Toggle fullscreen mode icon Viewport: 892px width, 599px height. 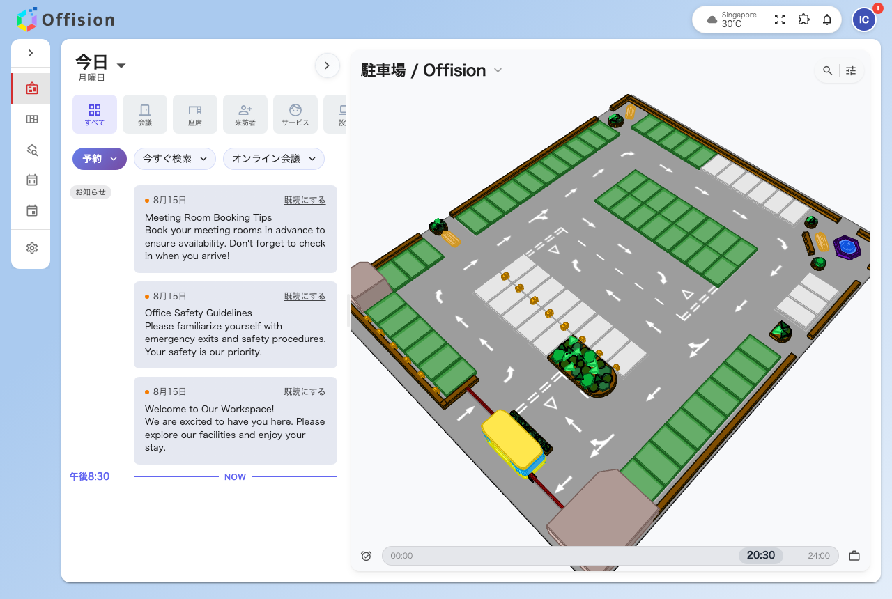tap(780, 20)
